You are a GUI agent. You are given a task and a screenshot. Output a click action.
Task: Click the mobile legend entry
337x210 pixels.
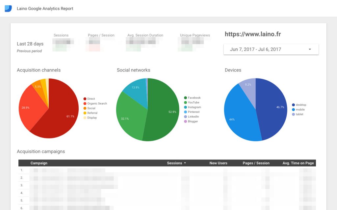[298, 110]
